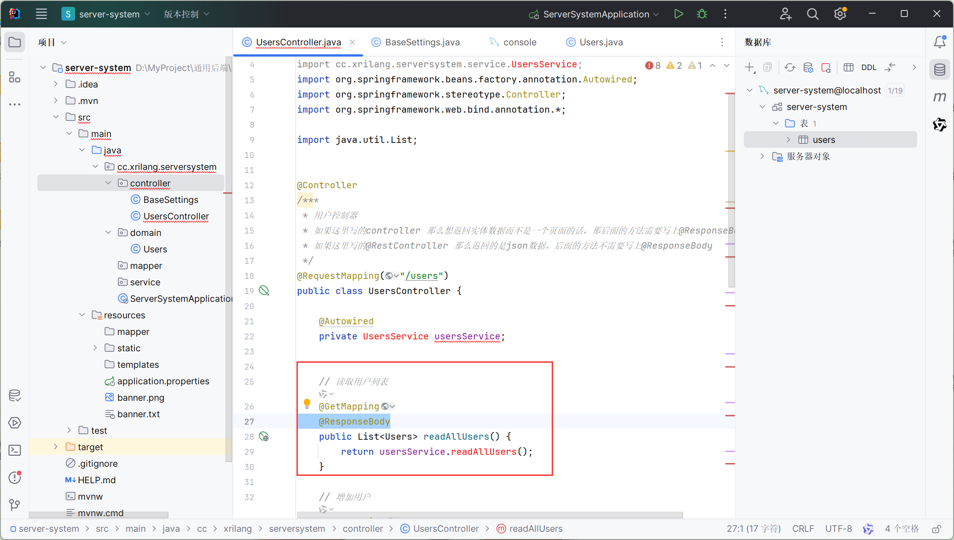Go to previous highlighted error arrow
Image resolution: width=954 pixels, height=540 pixels.
click(x=713, y=65)
